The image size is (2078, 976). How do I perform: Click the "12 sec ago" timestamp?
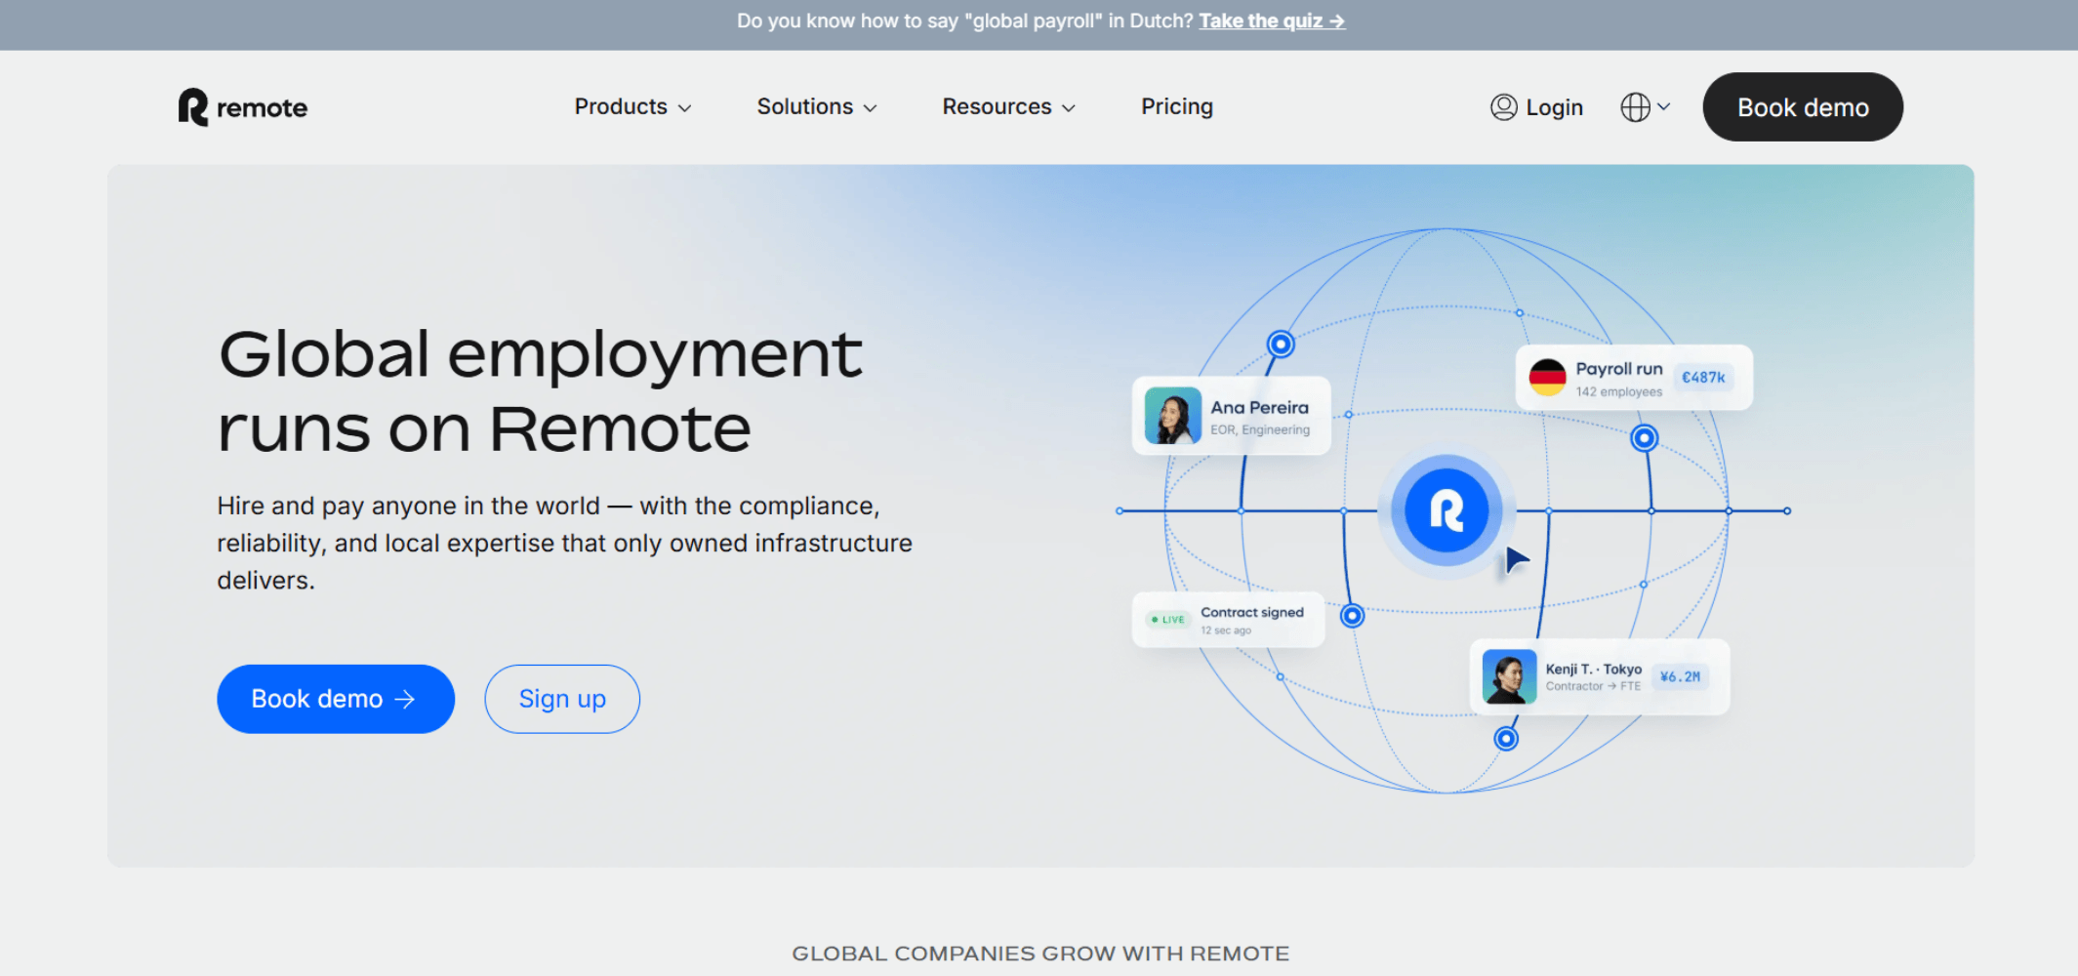point(1226,630)
